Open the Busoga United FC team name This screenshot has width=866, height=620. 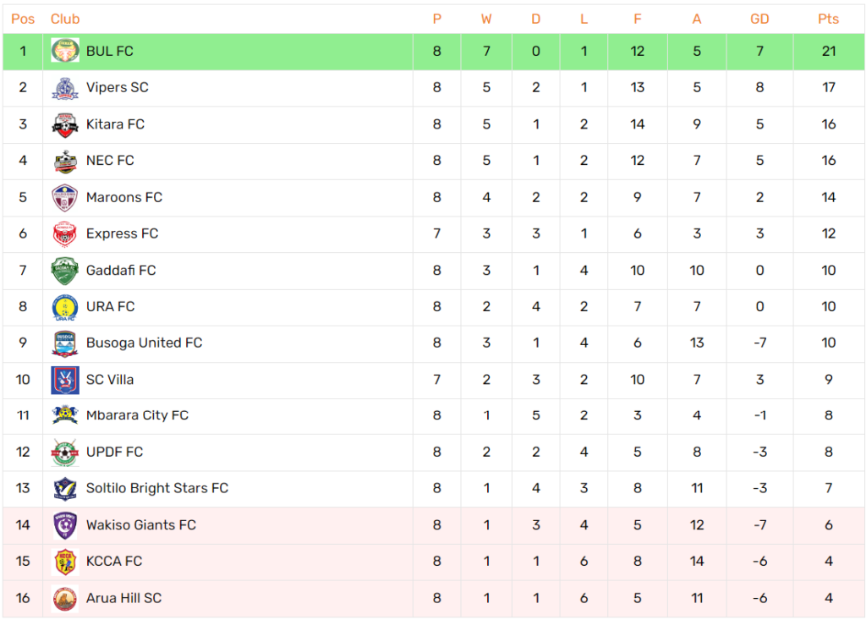[x=144, y=343]
